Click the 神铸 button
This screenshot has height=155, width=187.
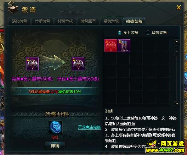(55, 146)
